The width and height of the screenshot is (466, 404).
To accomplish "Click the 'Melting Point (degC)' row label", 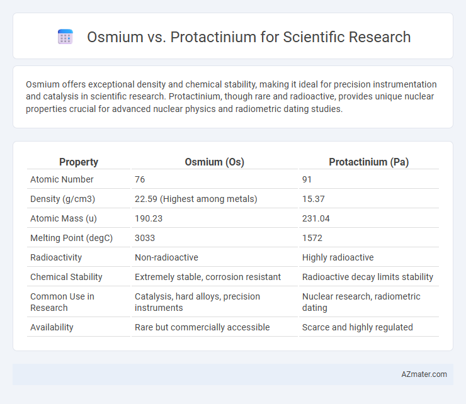I will [71, 238].
